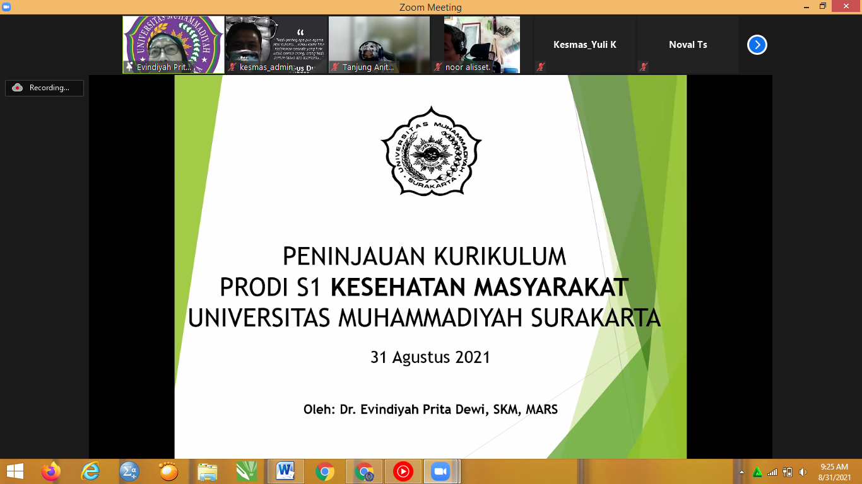Open File Explorer from the taskbar

208,471
